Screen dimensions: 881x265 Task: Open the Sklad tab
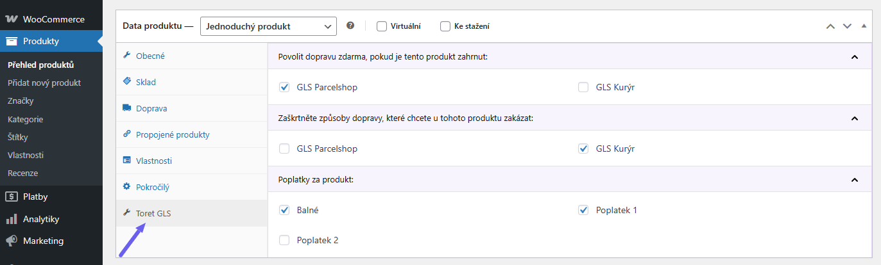coord(192,82)
